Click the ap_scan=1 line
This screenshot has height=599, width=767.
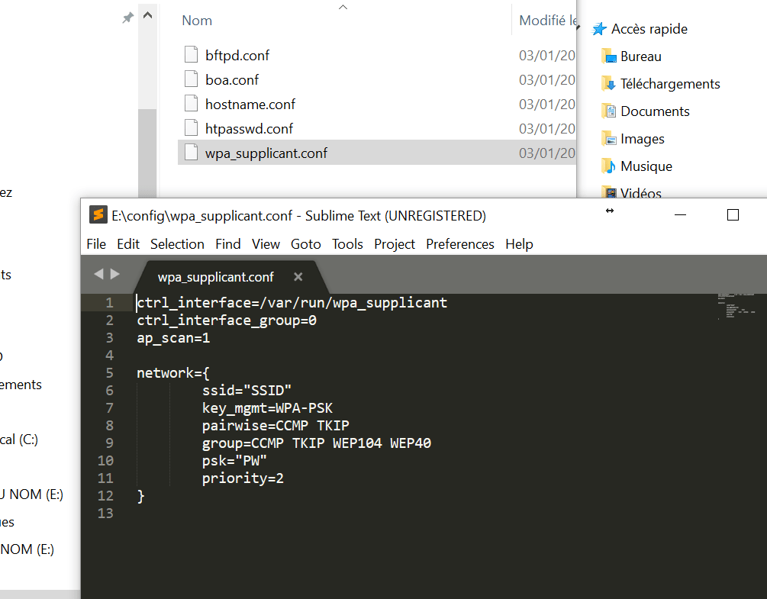(x=173, y=338)
